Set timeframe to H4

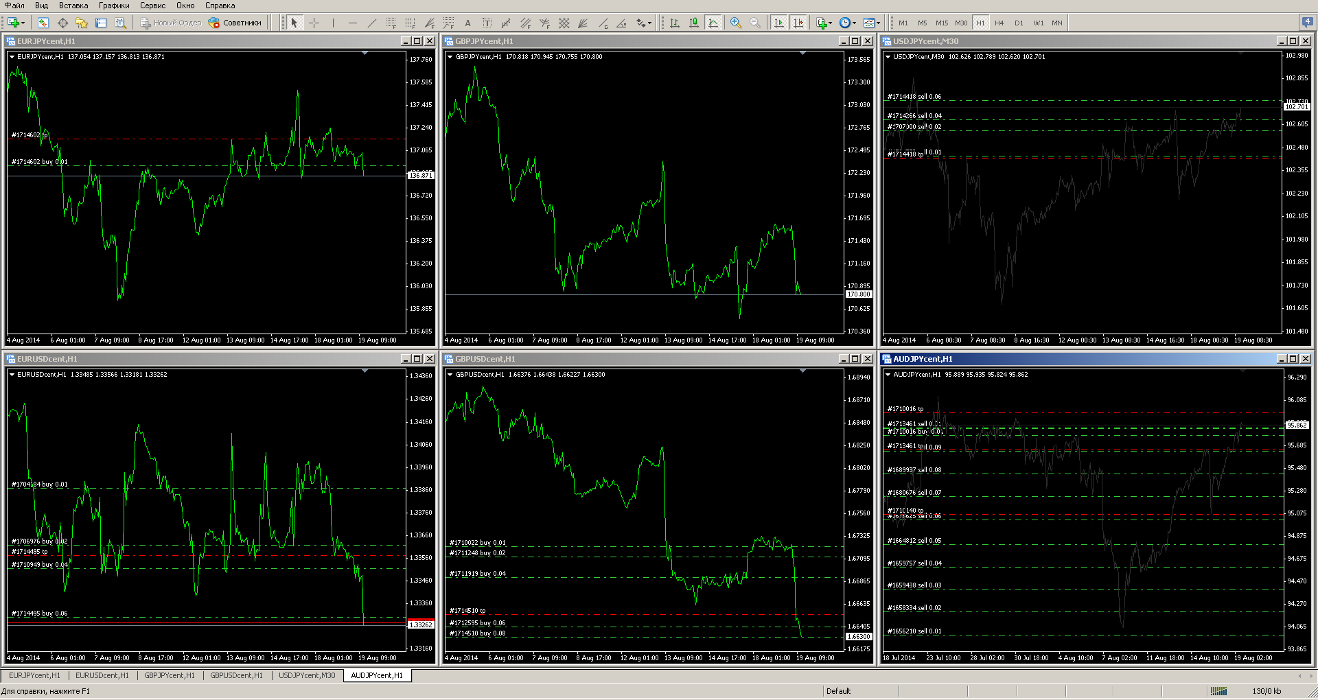coord(999,23)
